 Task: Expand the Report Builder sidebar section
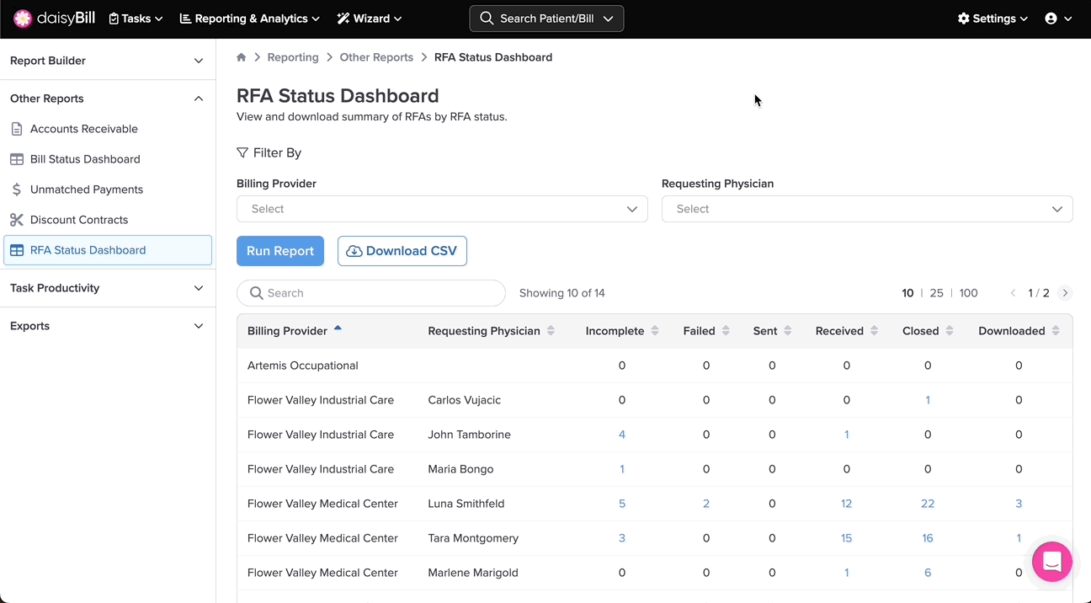pos(107,61)
